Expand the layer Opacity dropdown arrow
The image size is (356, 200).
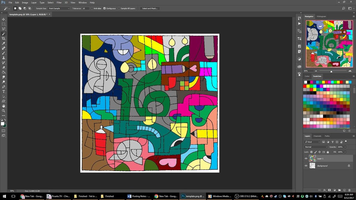click(345, 147)
